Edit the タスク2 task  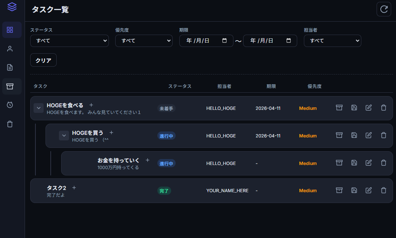(x=369, y=190)
